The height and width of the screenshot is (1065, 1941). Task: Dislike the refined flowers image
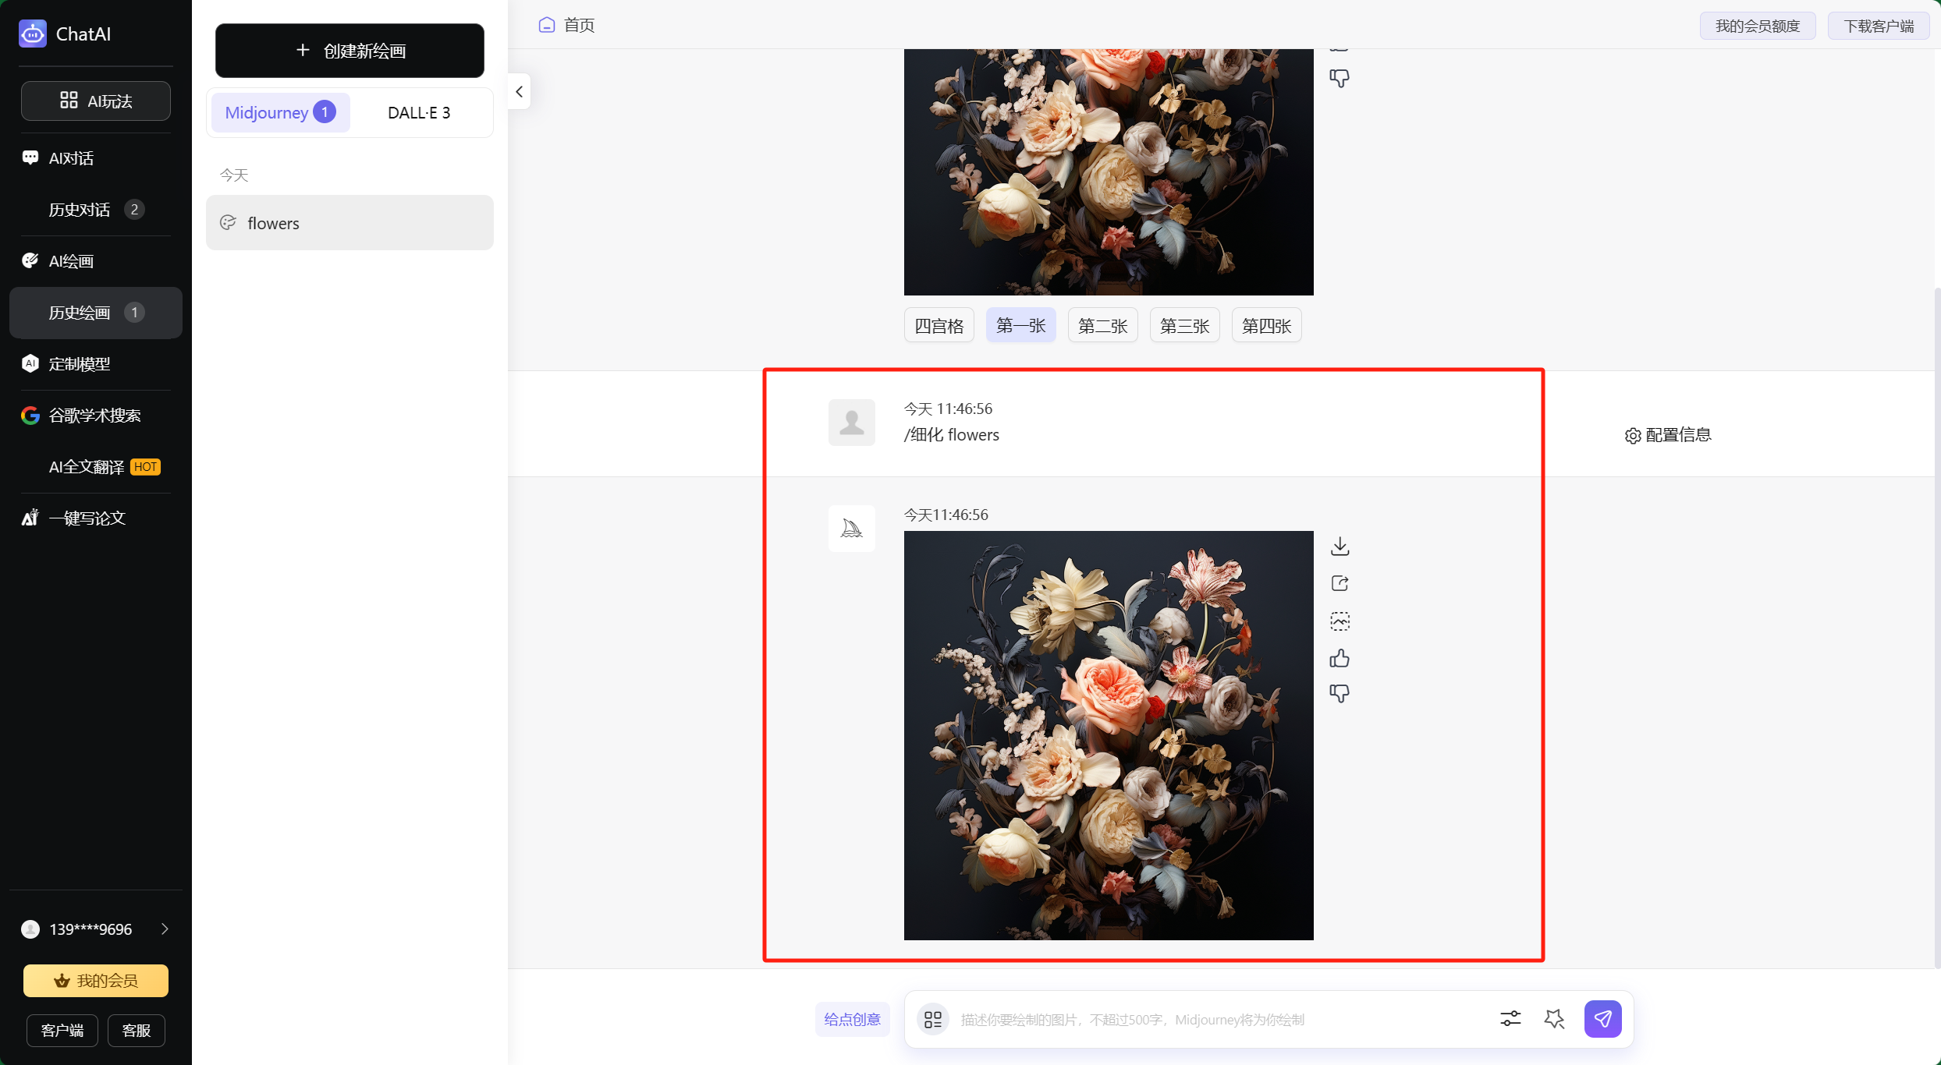[x=1340, y=693]
